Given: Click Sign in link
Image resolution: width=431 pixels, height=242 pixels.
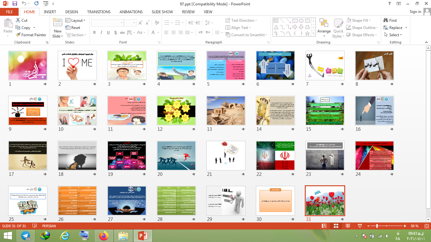Looking at the screenshot, I should point(415,12).
